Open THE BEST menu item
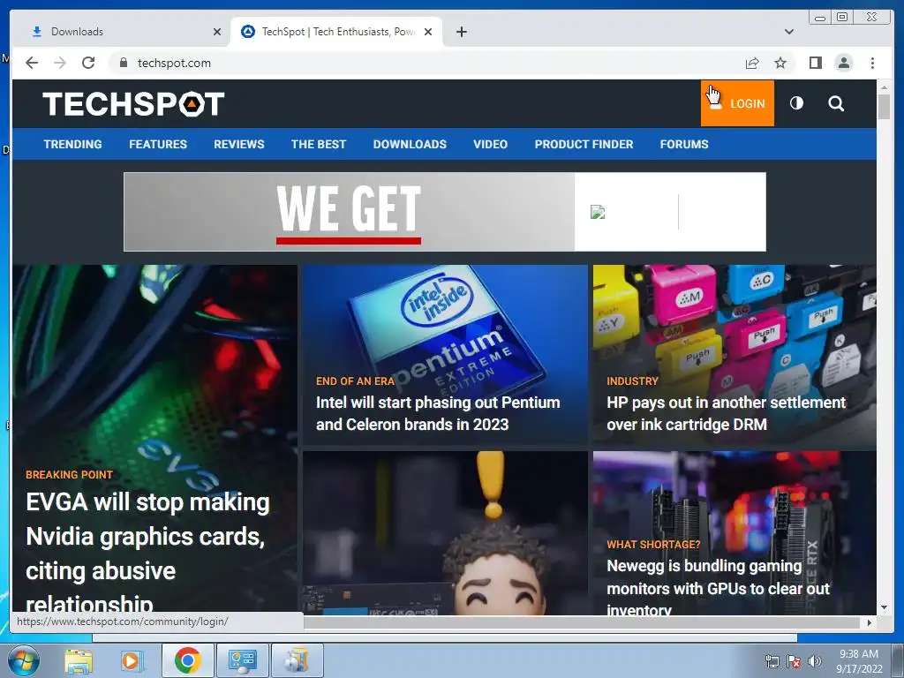This screenshot has height=678, width=904. pyautogui.click(x=318, y=144)
